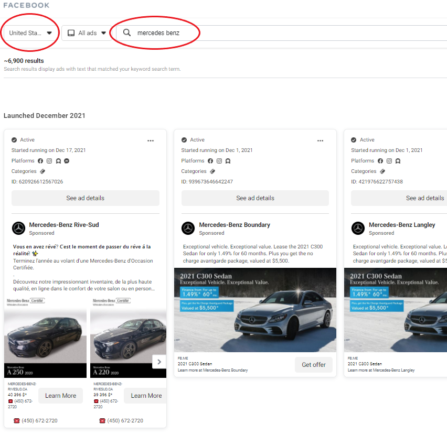Click Audience Network icon on Langley ad
The height and width of the screenshot is (435, 447).
pyautogui.click(x=398, y=161)
